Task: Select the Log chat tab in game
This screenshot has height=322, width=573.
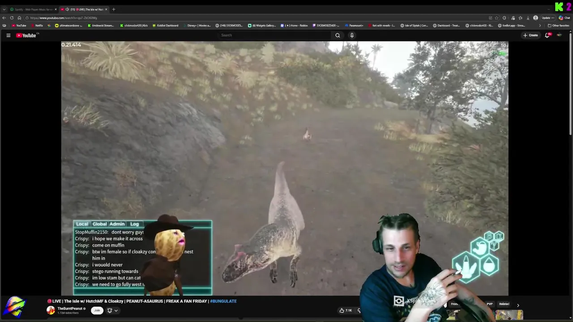Action: (134, 224)
